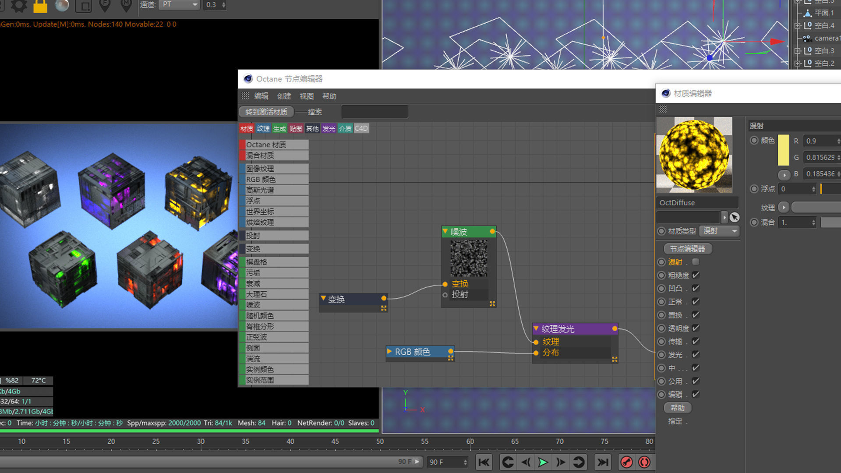Enable the 漫射 channel checkbox
The image size is (841, 473).
[696, 262]
